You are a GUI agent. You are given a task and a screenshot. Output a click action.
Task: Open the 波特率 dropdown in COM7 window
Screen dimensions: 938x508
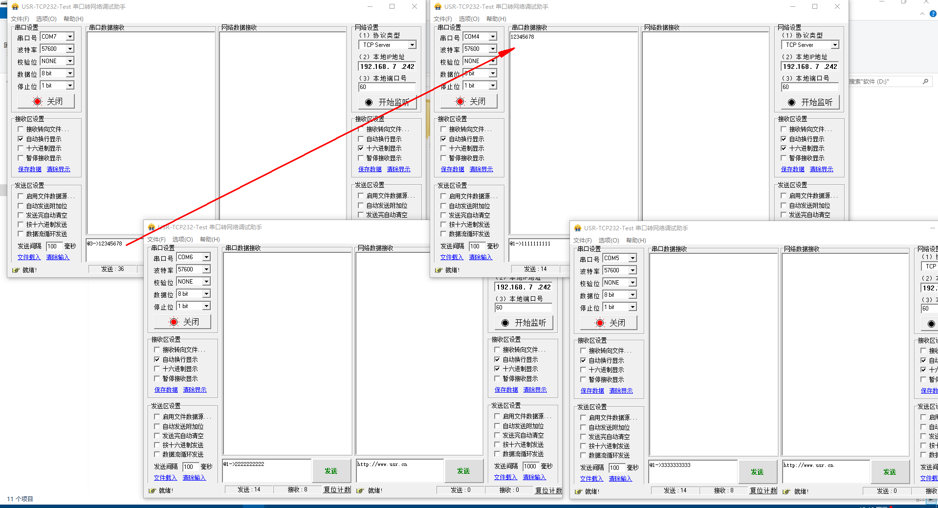70,49
